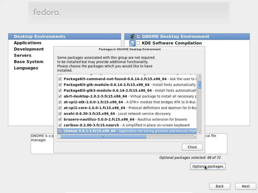Select at-spi2-core-2.0.0-1 row text
Image resolution: width=258 pixels, height=193 pixels.
coord(130,108)
